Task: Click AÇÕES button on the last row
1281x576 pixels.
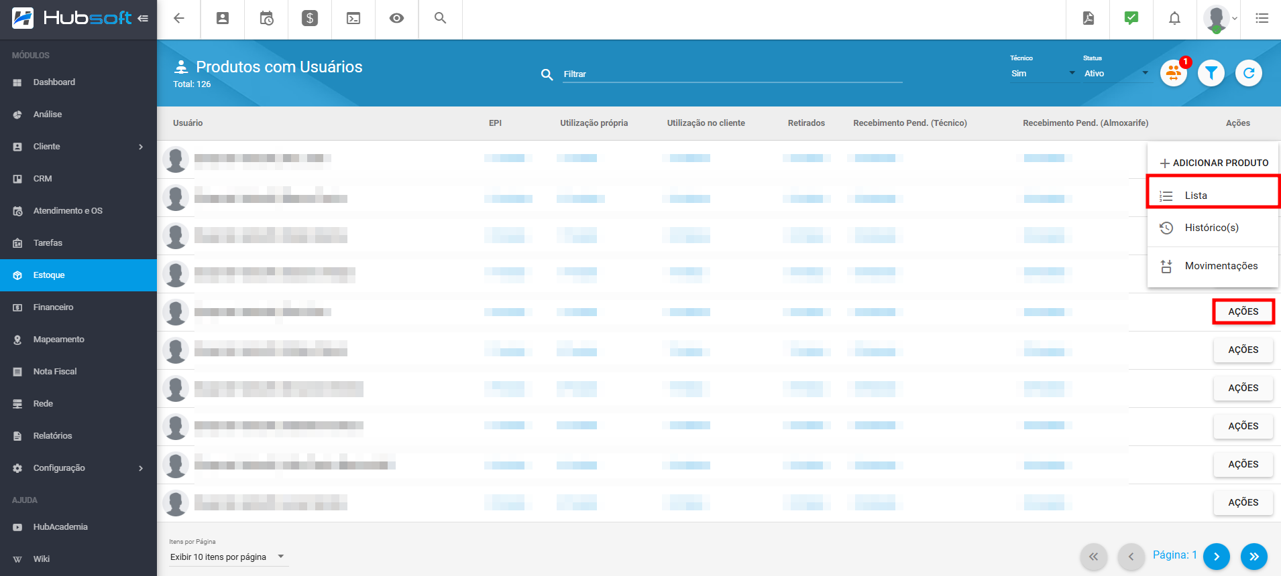Action: click(x=1243, y=502)
